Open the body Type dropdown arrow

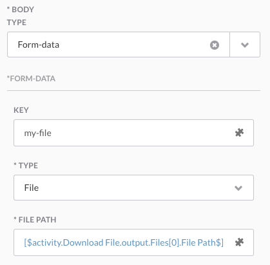point(245,44)
